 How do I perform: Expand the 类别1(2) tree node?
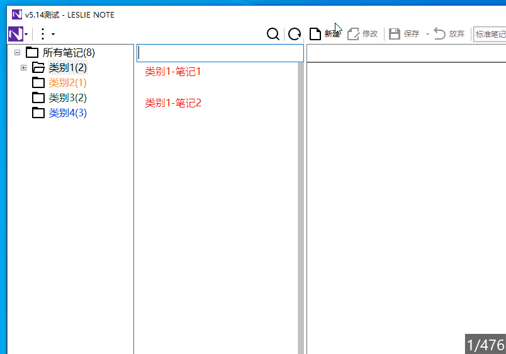[x=23, y=67]
